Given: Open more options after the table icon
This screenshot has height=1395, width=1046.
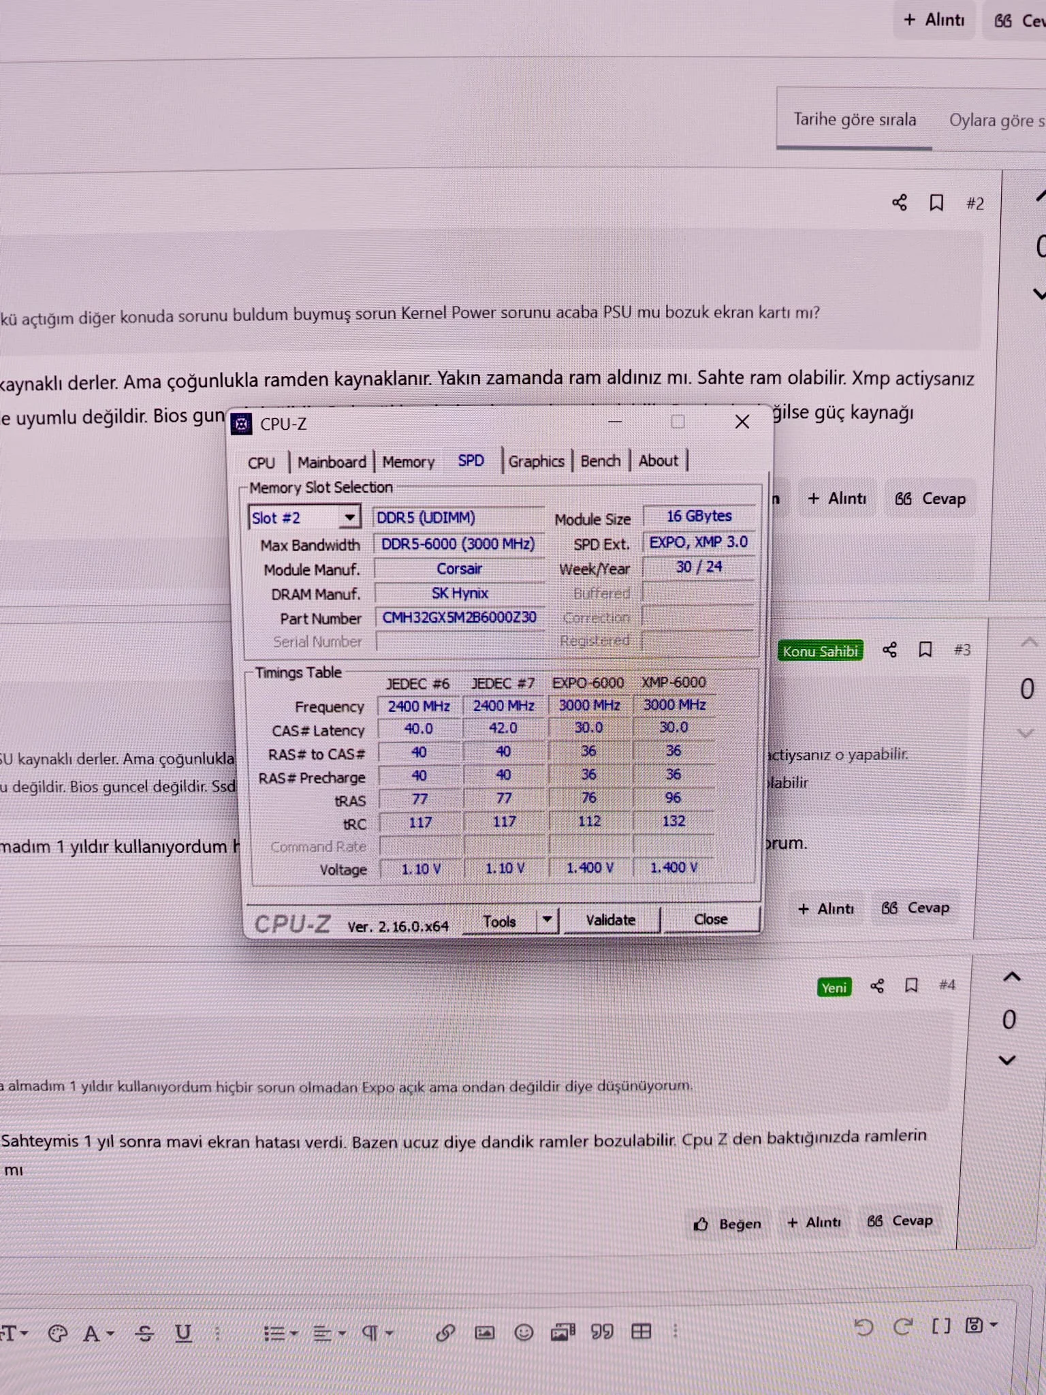Looking at the screenshot, I should click(x=675, y=1330).
